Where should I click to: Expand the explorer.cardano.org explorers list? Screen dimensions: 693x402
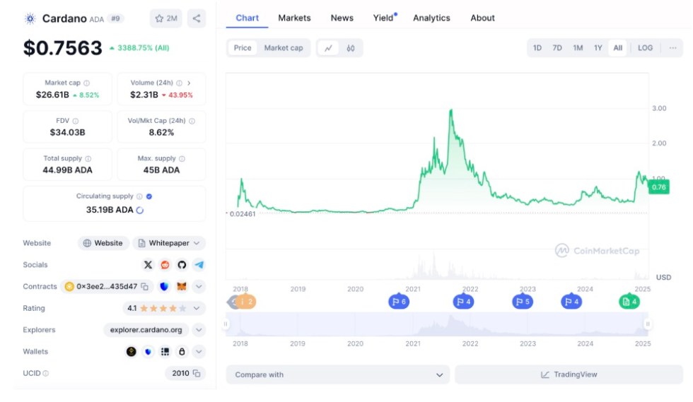point(199,330)
